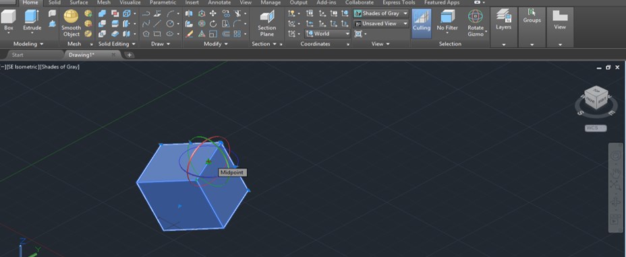Open the Featured Apps tab

click(442, 3)
